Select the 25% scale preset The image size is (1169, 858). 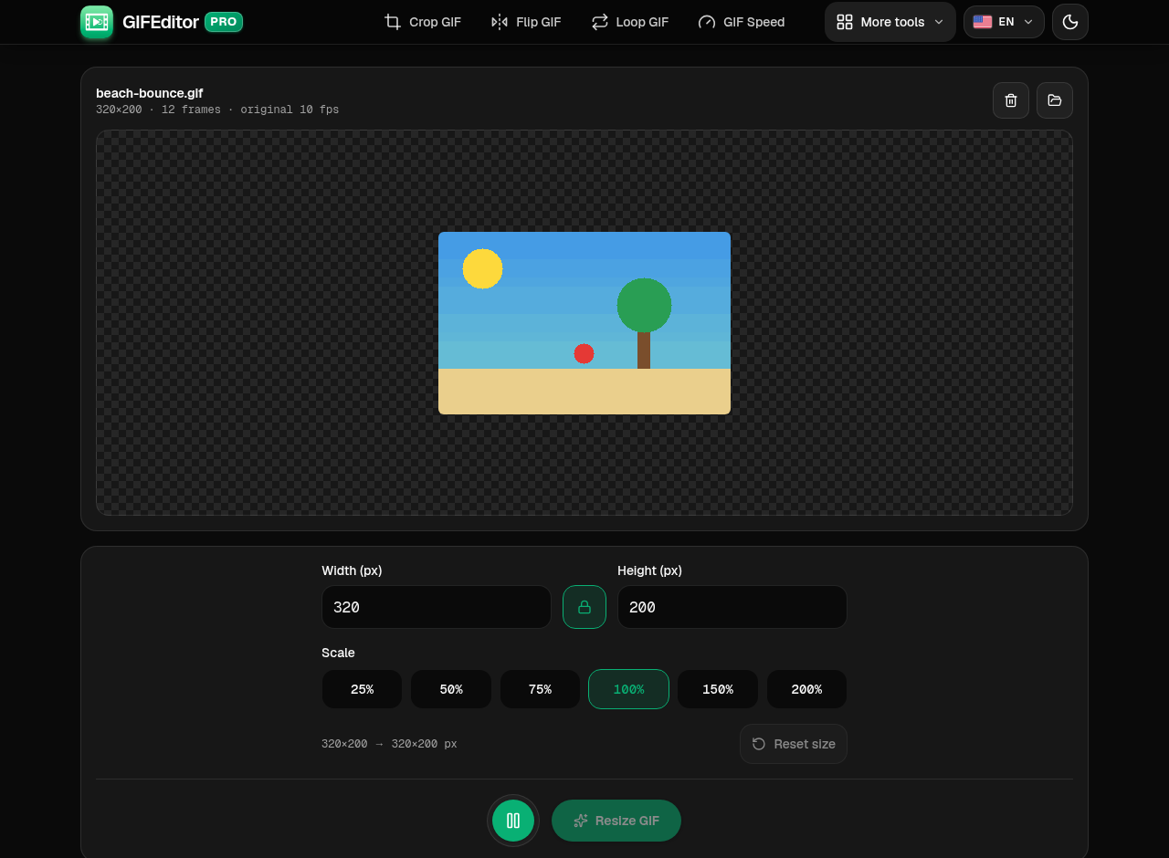(362, 689)
